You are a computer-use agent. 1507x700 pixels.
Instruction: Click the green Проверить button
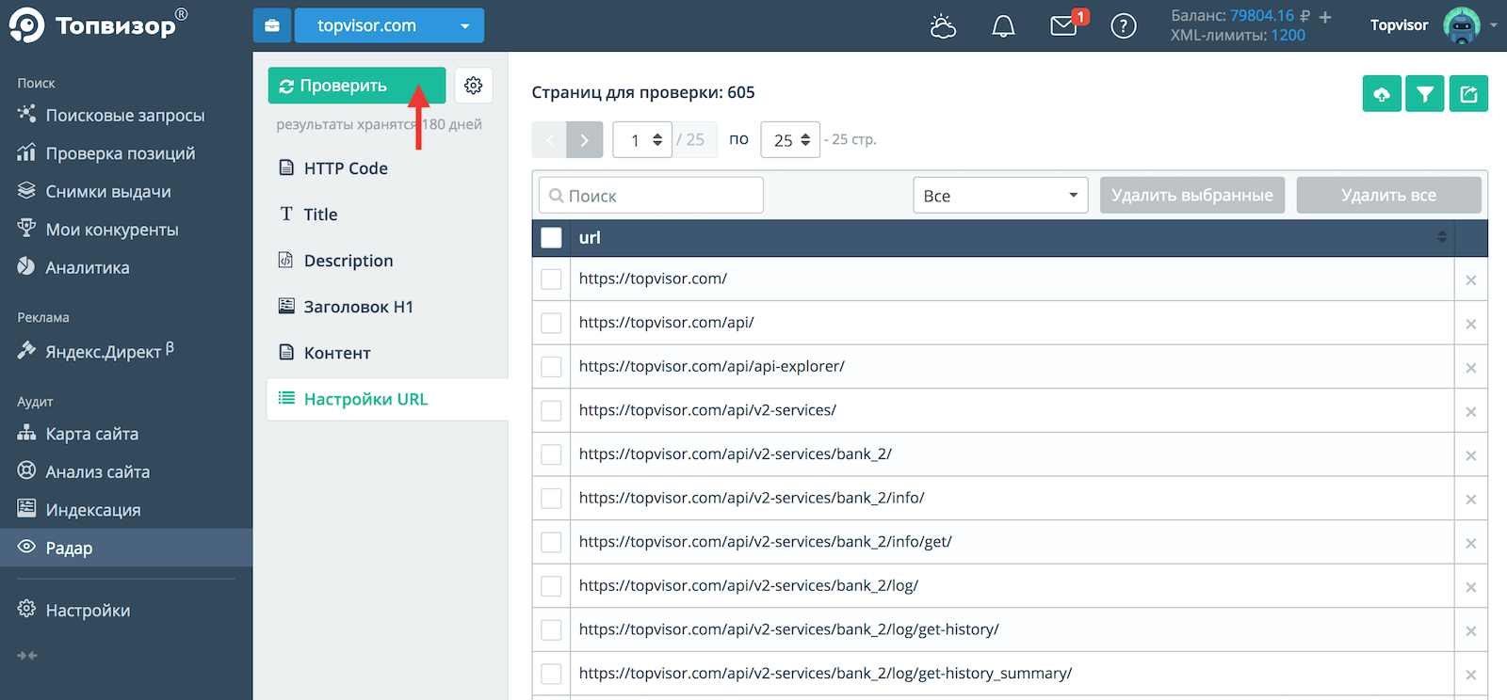pos(357,86)
